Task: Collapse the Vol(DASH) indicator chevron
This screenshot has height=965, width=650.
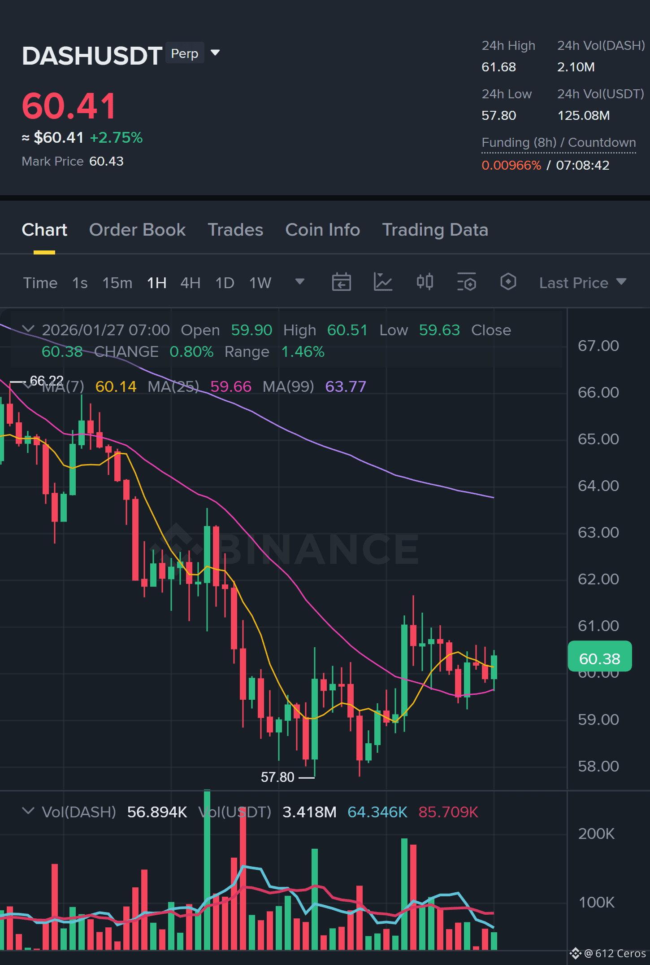Action: [x=28, y=811]
